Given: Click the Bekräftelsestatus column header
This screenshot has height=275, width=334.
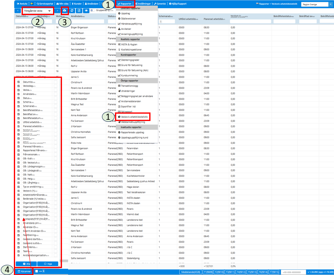Looking at the screenshot, I should (283, 16).
